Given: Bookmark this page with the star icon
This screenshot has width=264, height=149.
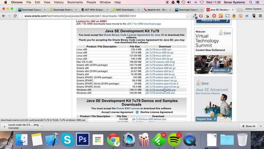Looking at the screenshot, I should click(188, 16).
